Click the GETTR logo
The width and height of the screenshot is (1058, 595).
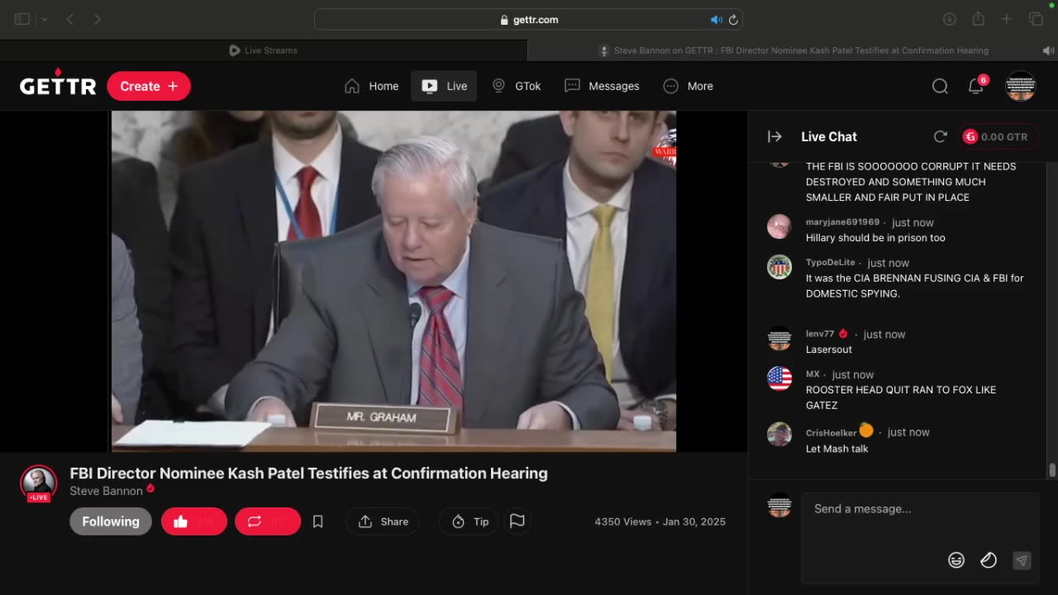58,84
